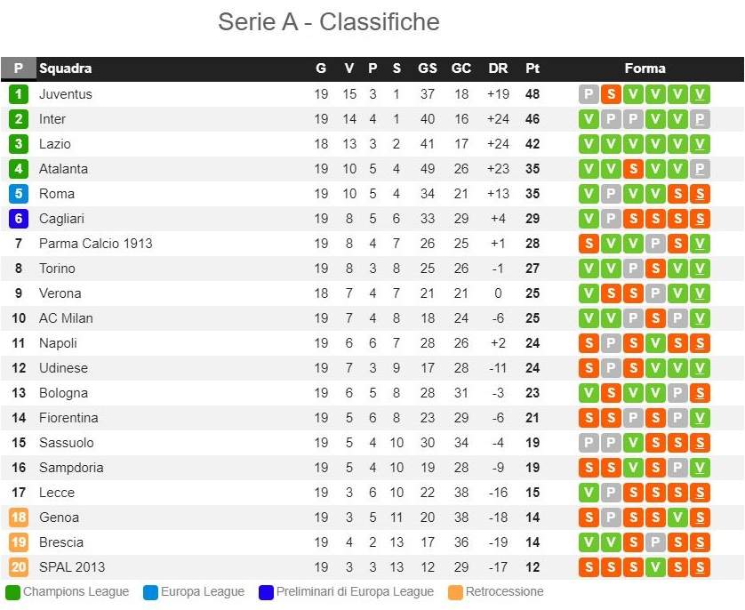Click the Retrocessione orange legend swatch
The height and width of the screenshot is (610, 745).
pyautogui.click(x=455, y=592)
